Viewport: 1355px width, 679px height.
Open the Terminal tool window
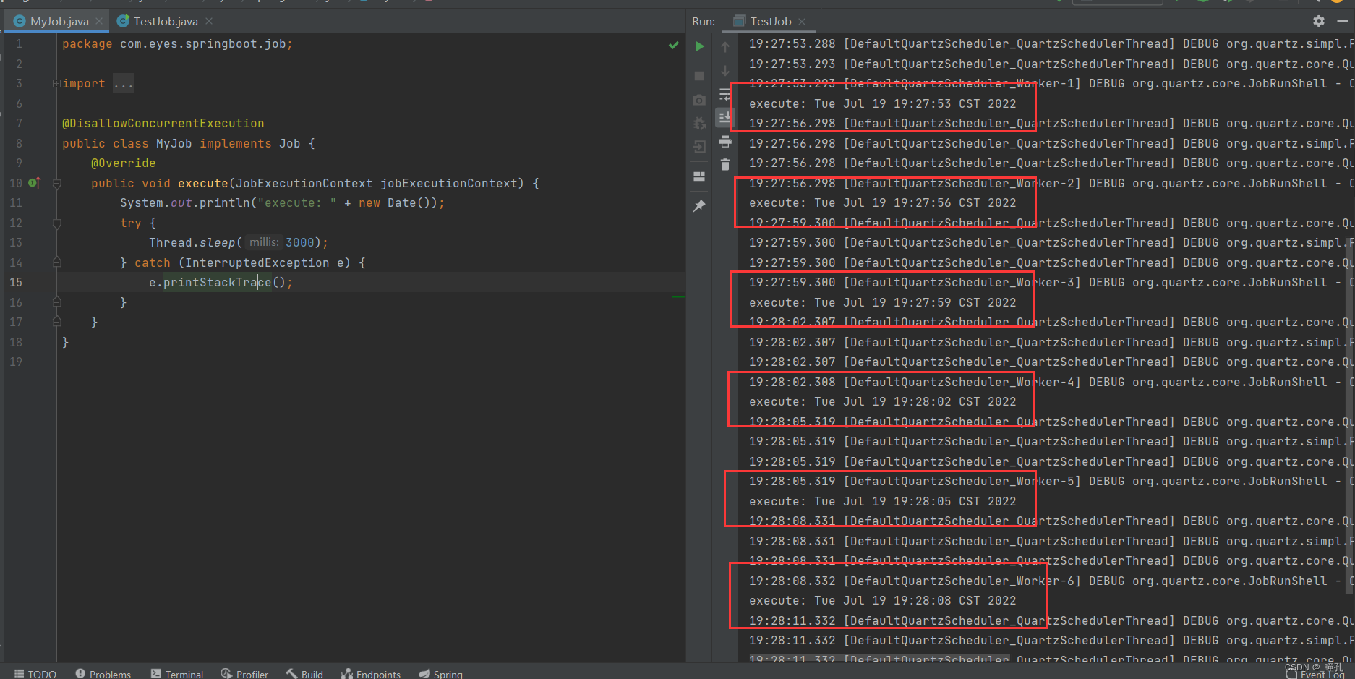point(177,673)
